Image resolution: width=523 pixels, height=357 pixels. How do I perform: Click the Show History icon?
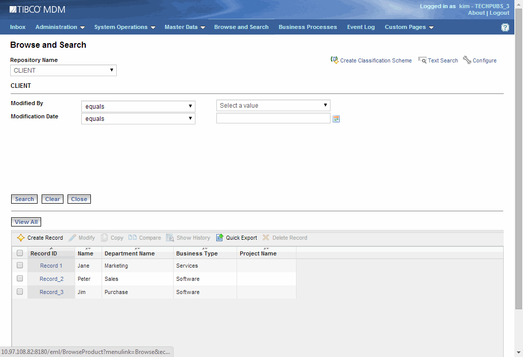tap(170, 238)
